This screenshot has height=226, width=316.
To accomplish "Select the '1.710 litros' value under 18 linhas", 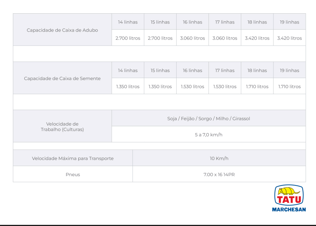I will (x=257, y=86).
